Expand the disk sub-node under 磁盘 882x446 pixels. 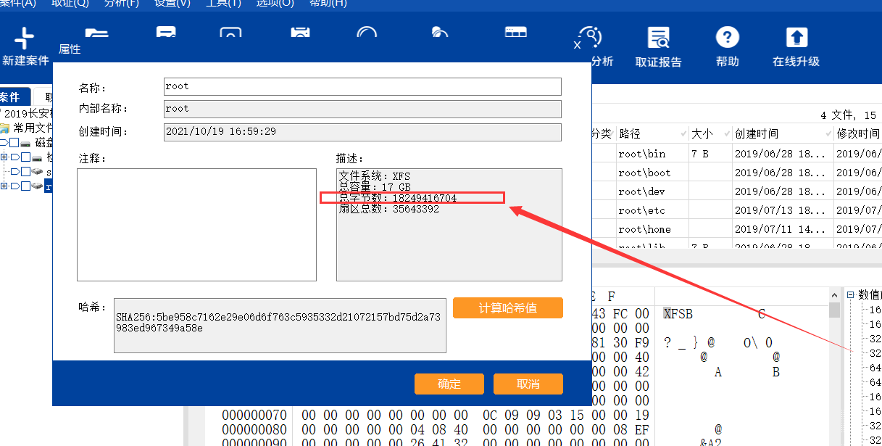pyautogui.click(x=4, y=157)
